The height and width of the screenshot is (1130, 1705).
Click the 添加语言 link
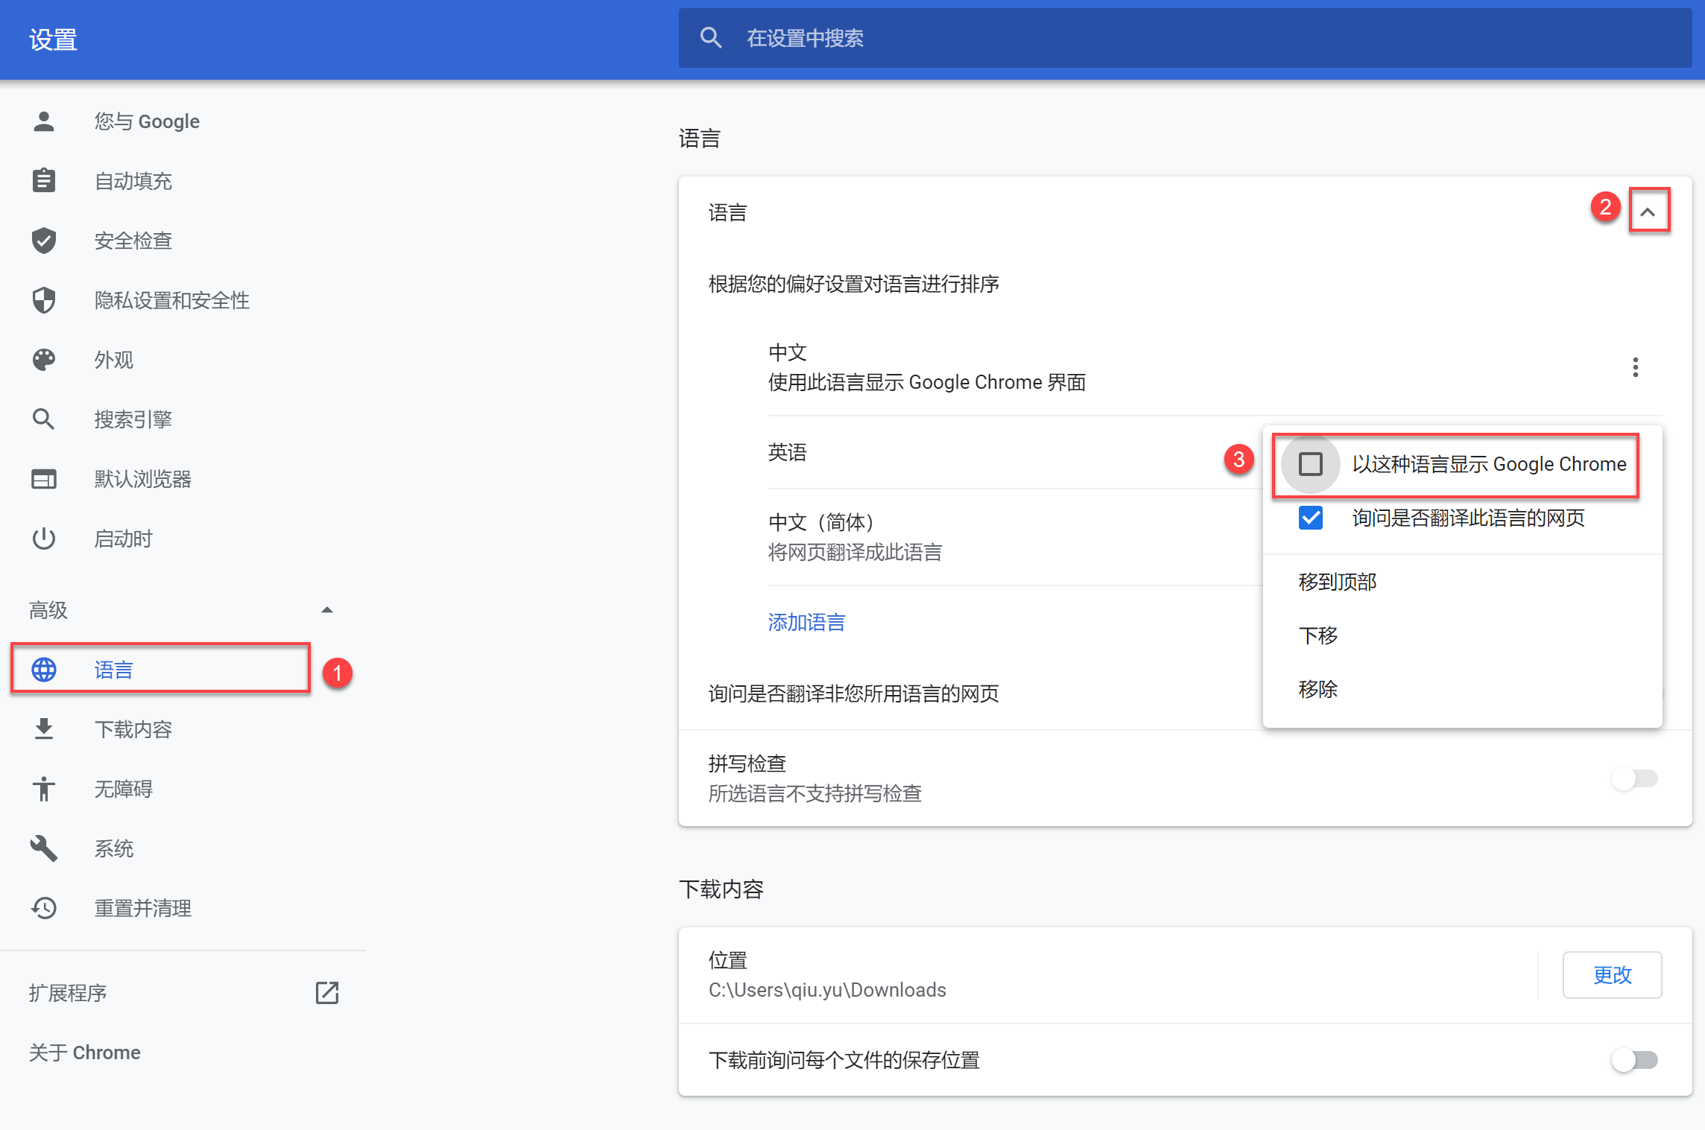[x=806, y=622]
